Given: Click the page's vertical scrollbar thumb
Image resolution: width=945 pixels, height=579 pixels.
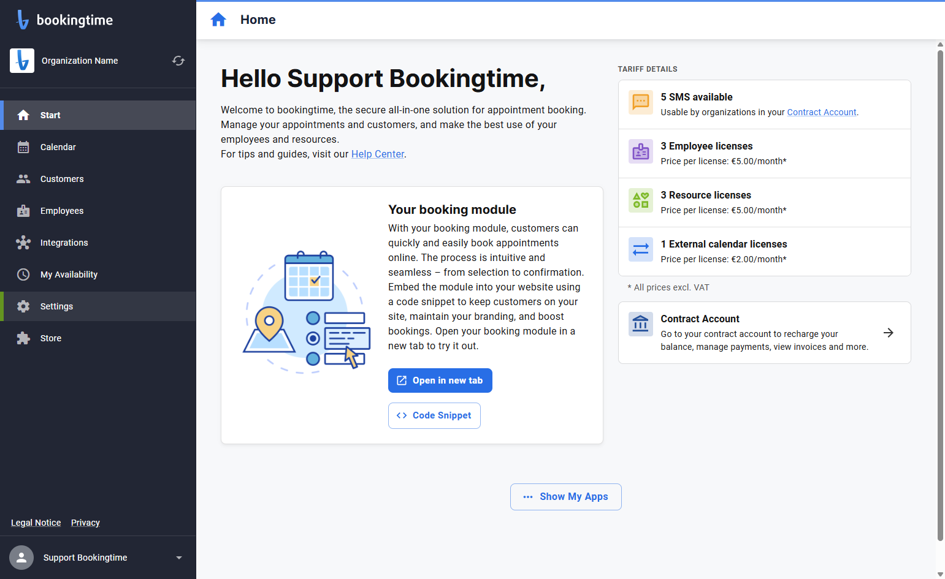Looking at the screenshot, I should point(940,295).
